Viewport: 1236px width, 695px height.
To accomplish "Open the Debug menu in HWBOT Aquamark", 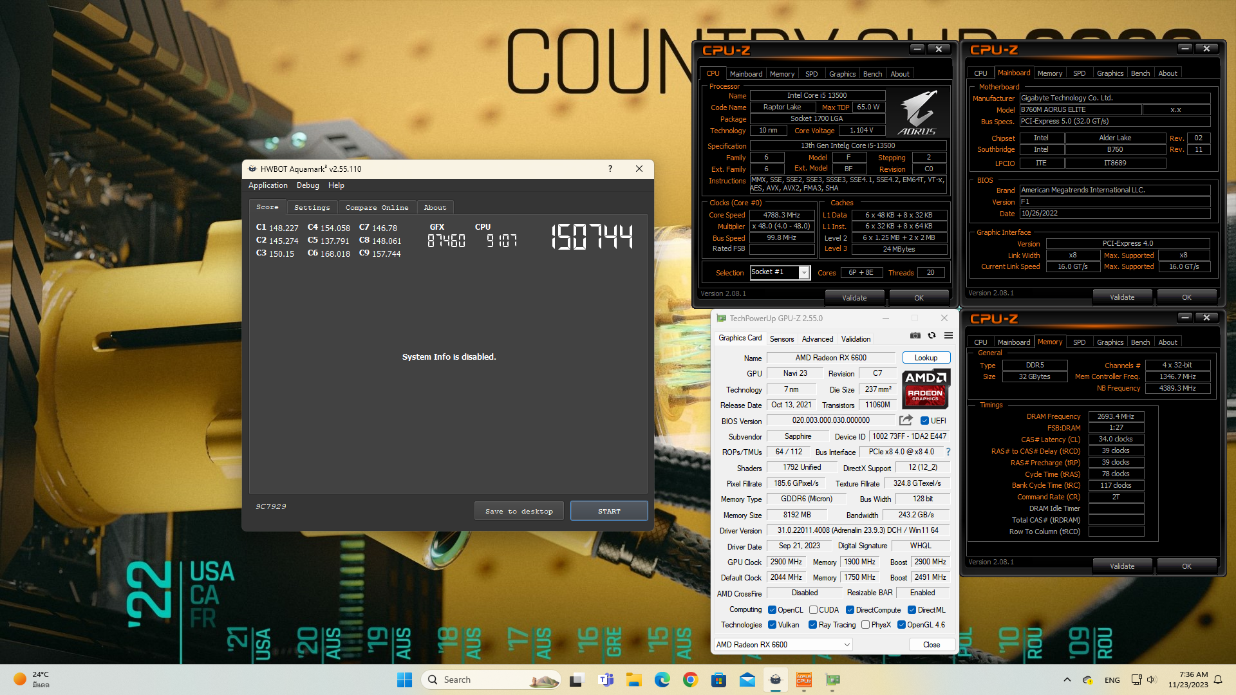I will [308, 185].
